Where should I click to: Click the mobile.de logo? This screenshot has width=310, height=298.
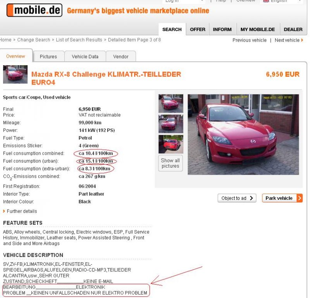point(34,10)
